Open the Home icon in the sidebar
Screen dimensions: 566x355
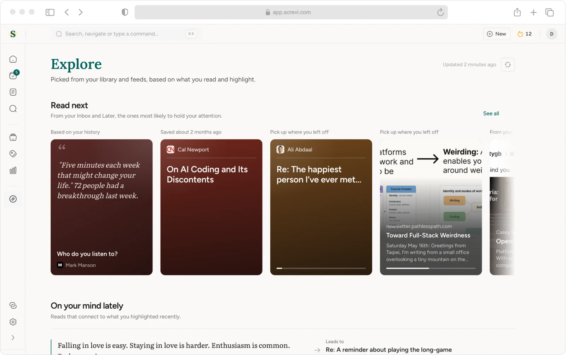(x=13, y=59)
